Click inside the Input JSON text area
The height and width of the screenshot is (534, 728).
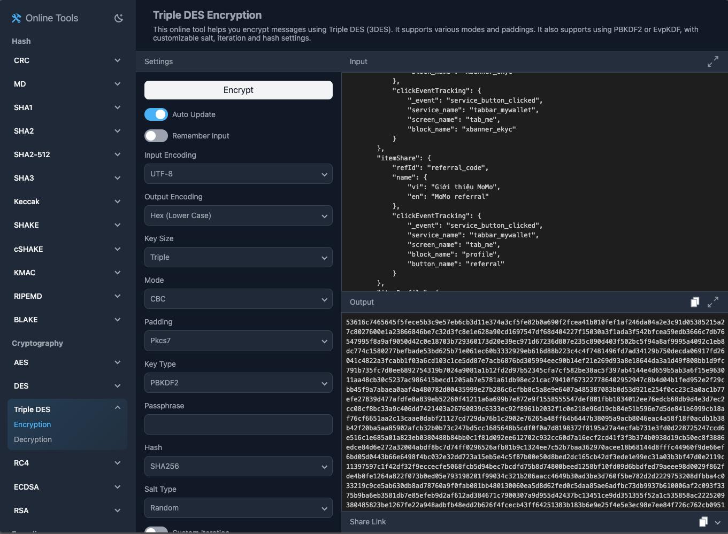(x=534, y=182)
